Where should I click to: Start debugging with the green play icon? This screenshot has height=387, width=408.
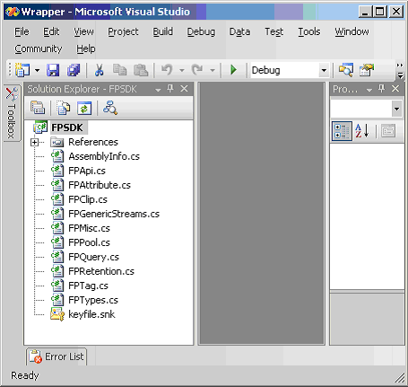pyautogui.click(x=233, y=70)
